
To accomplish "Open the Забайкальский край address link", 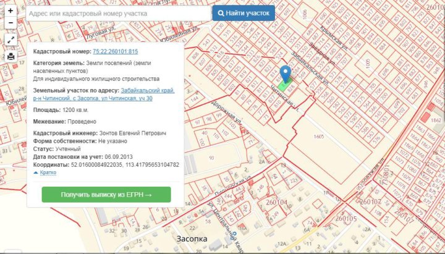I will coord(148,90).
